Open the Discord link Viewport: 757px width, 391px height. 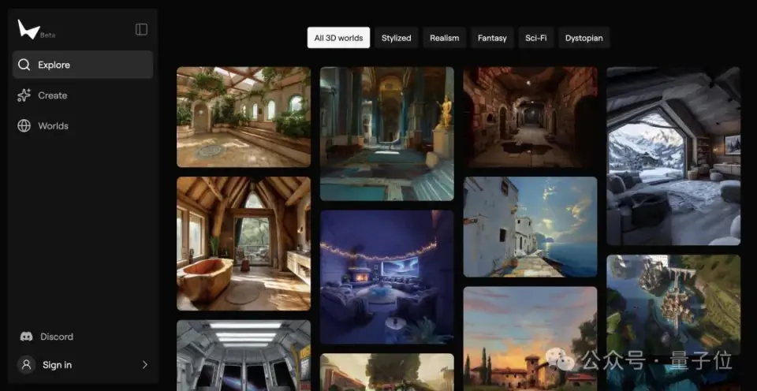point(56,337)
